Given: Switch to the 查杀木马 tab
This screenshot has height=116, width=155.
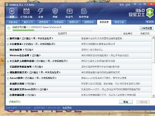Looking at the screenshot, I should click(28, 22).
